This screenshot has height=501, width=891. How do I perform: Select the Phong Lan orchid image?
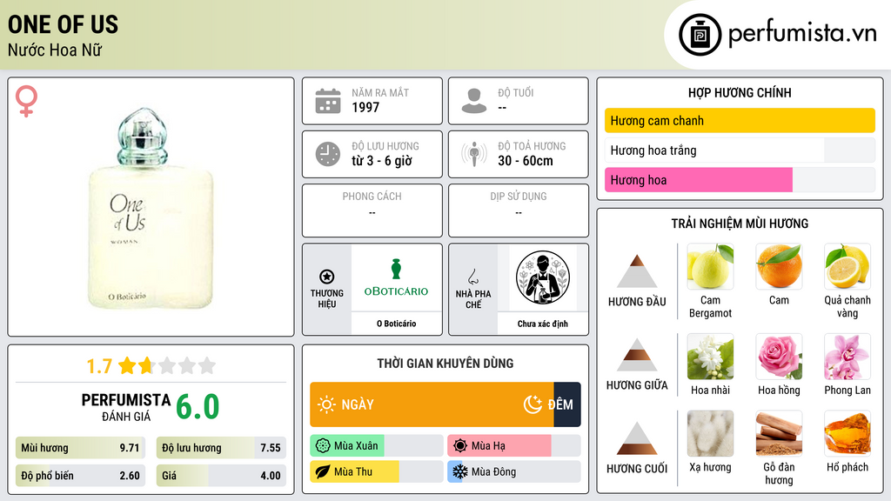pyautogui.click(x=847, y=357)
